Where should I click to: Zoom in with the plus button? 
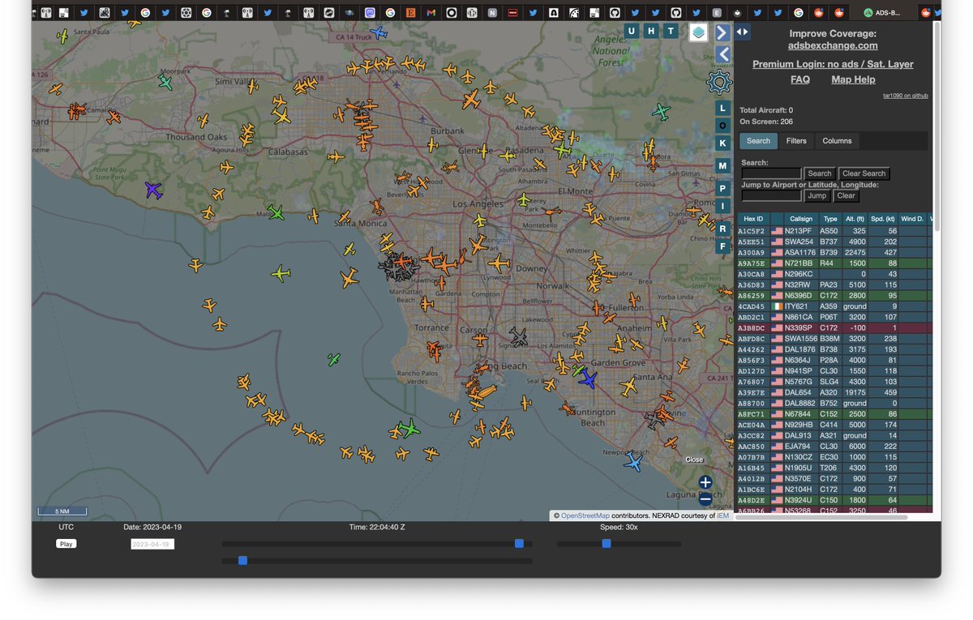pos(705,482)
